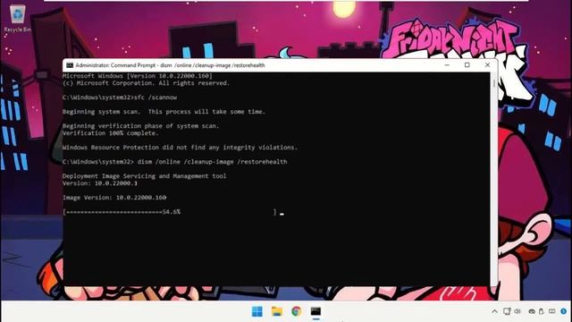The image size is (572, 322).
Task: Minimize the Command Prompt window
Action: [x=447, y=65]
